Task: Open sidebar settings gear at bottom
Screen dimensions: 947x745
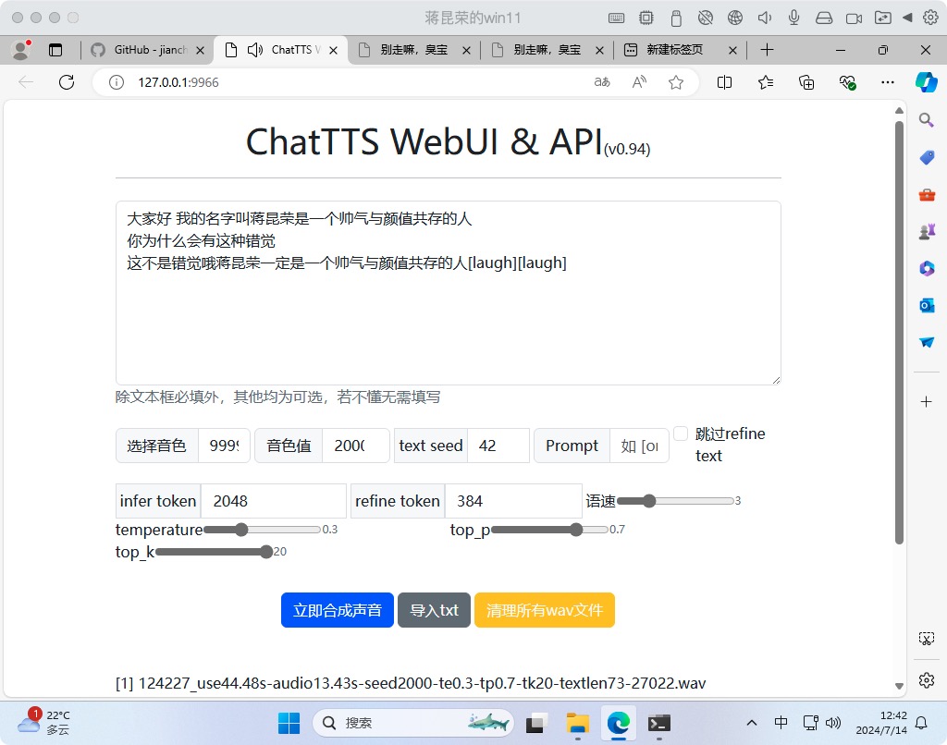Action: click(927, 680)
